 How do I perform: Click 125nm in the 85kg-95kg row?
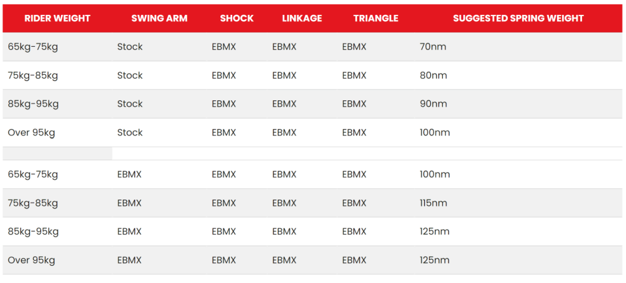434,232
